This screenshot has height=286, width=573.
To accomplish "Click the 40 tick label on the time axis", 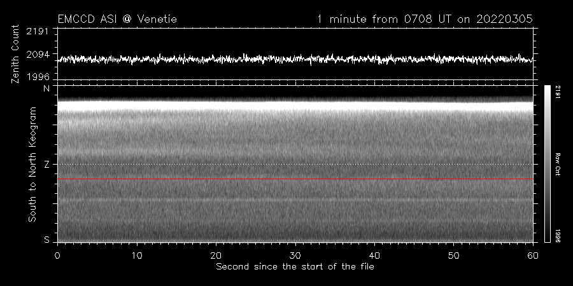I will coord(374,255).
